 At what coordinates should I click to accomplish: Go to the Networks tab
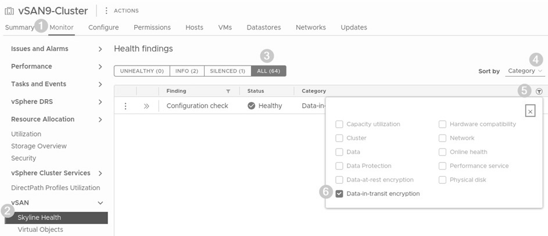311,27
